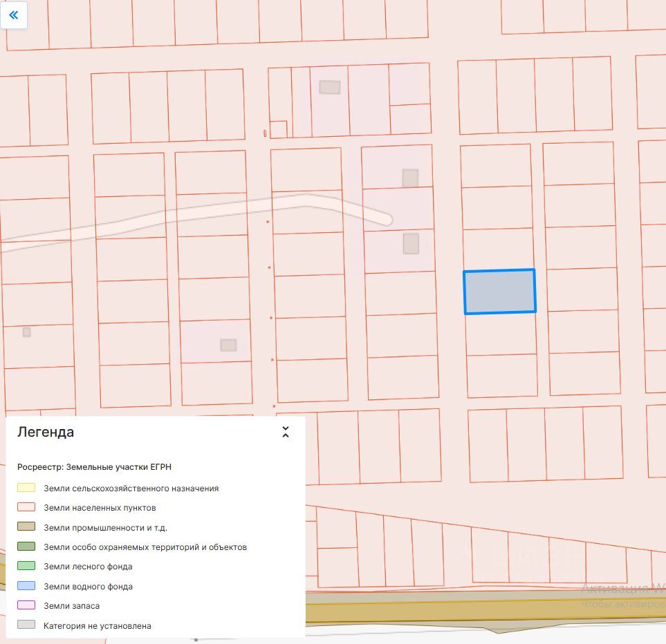Collapse the Легенда panel

[x=285, y=433]
